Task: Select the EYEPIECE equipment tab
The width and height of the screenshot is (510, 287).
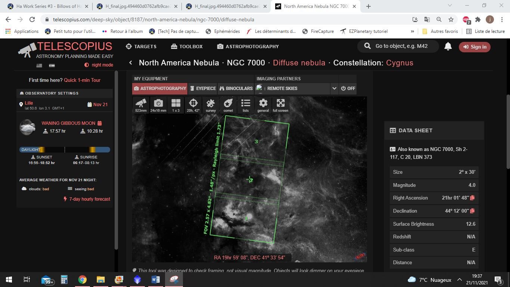Action: pos(203,89)
